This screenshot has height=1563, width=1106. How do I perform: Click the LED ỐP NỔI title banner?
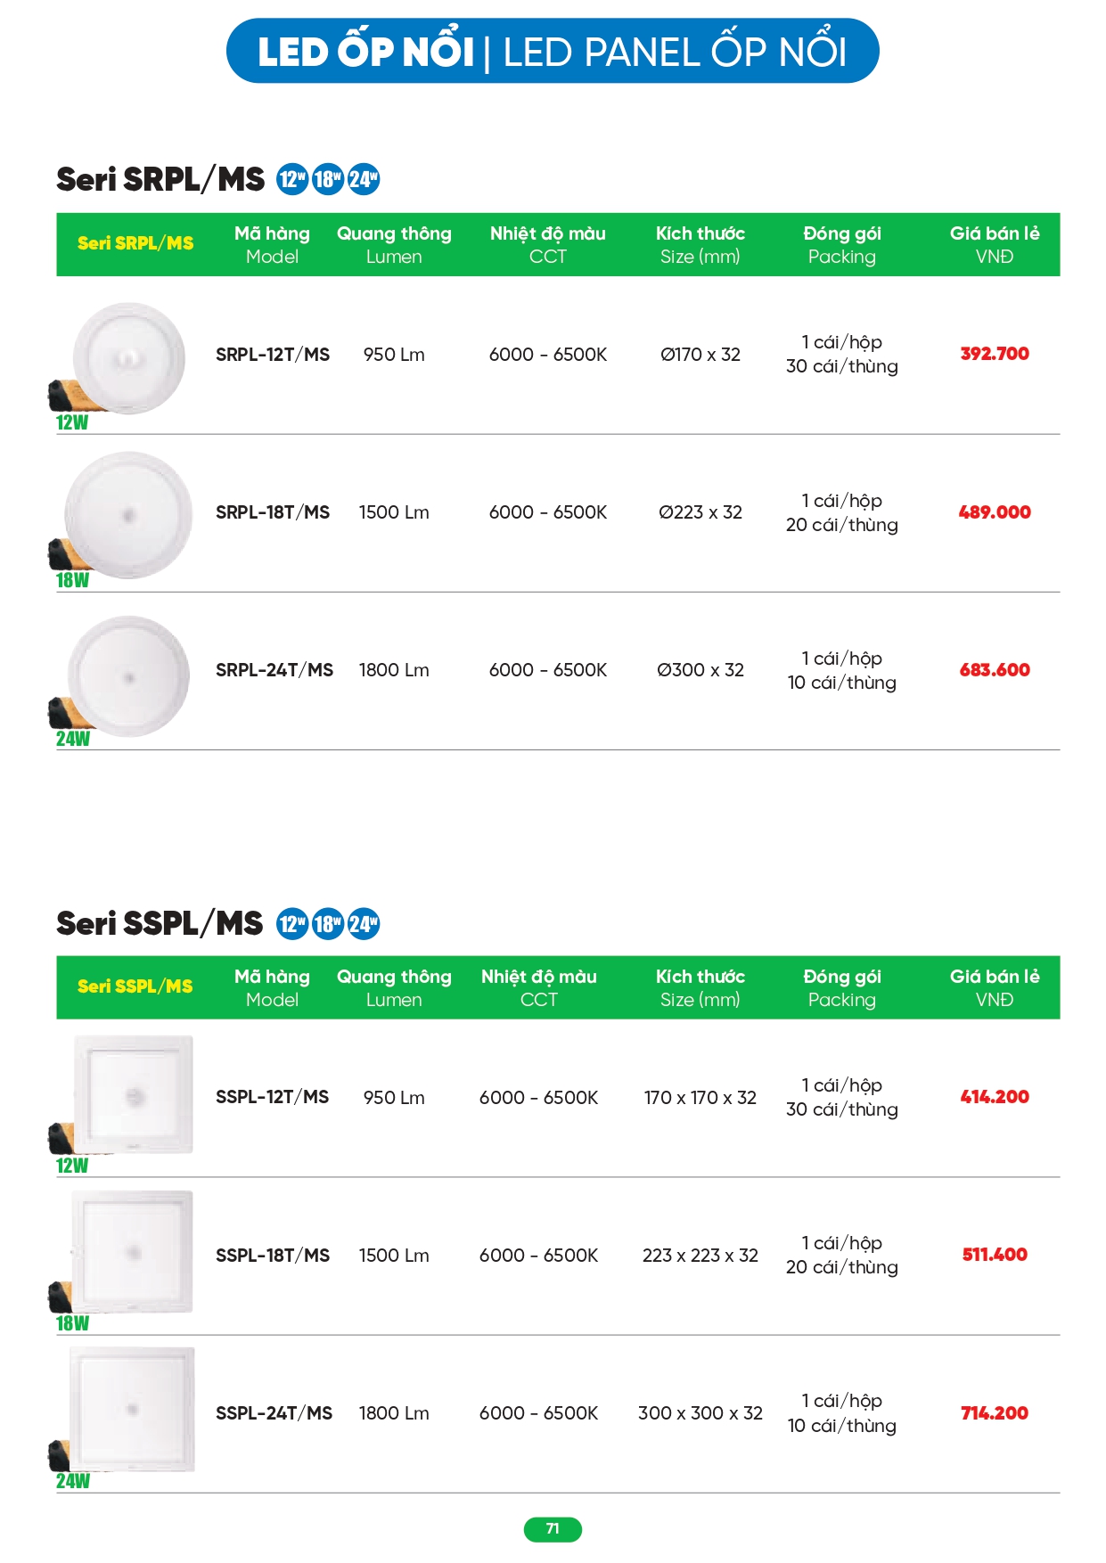click(553, 52)
